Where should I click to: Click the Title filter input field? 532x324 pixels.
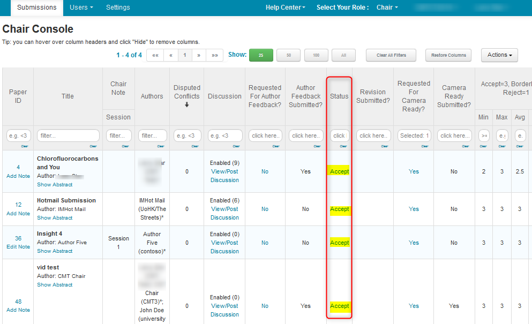[x=68, y=136]
